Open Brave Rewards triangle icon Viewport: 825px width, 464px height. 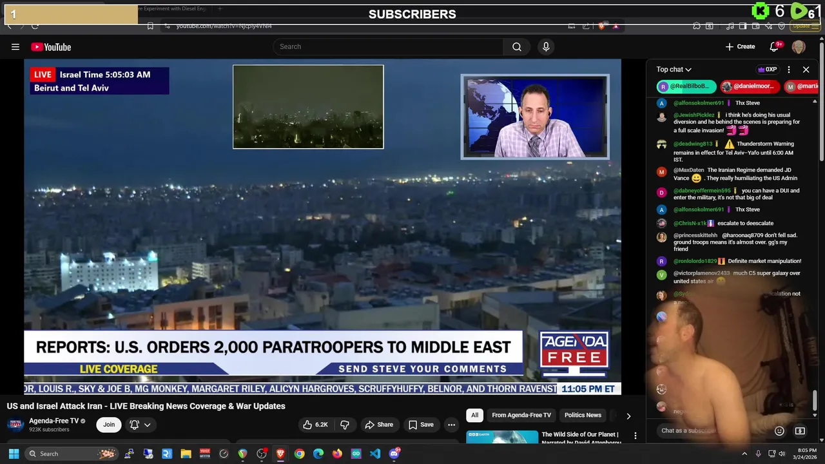(616, 26)
